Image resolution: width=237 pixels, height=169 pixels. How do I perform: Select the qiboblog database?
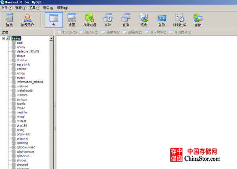tap(23, 143)
